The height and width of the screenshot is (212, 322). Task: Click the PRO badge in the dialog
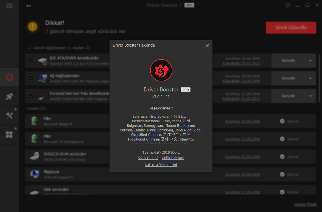tap(185, 90)
